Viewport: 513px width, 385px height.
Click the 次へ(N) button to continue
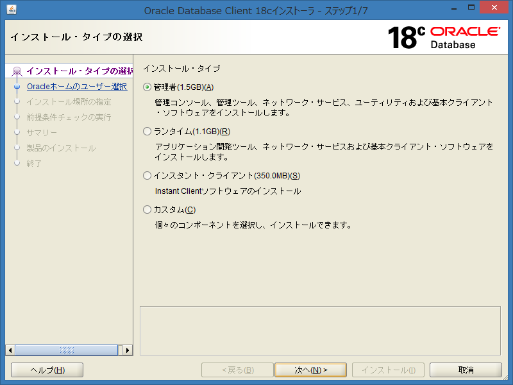(x=310, y=370)
